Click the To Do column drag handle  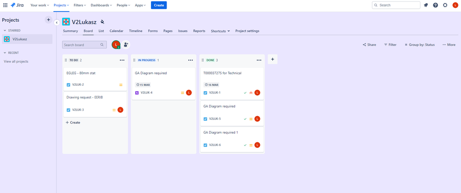[66, 60]
